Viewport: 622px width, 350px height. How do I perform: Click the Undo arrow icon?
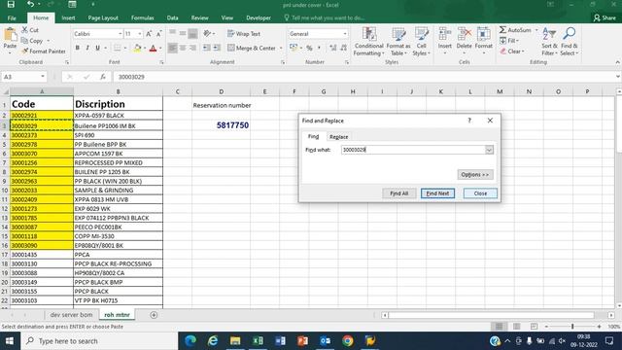[30, 4]
